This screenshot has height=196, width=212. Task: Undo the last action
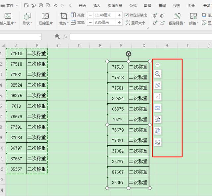[55, 5]
